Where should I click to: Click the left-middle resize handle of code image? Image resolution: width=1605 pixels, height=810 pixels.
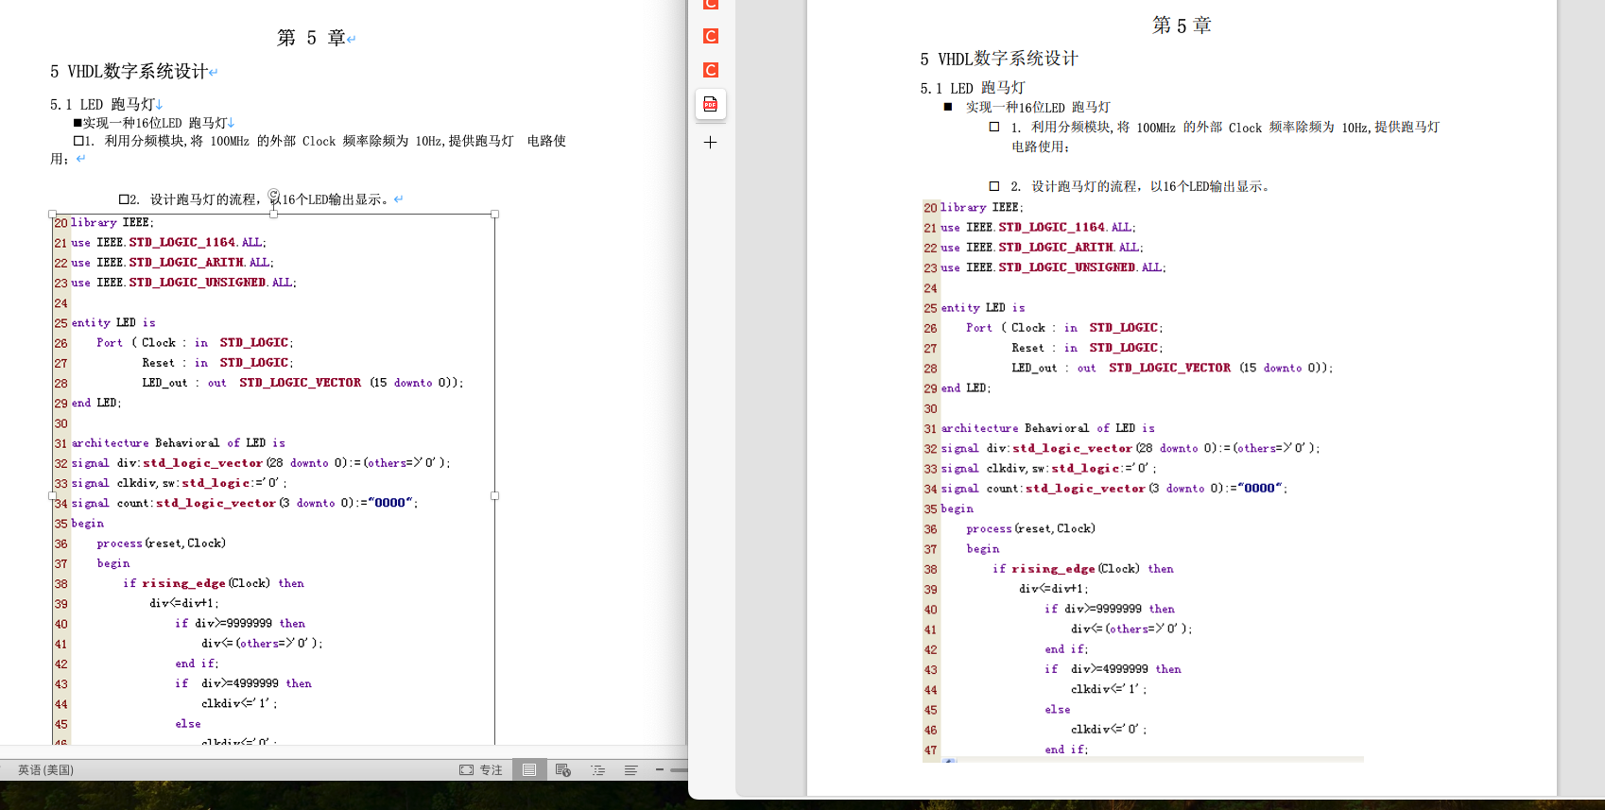pyautogui.click(x=52, y=495)
